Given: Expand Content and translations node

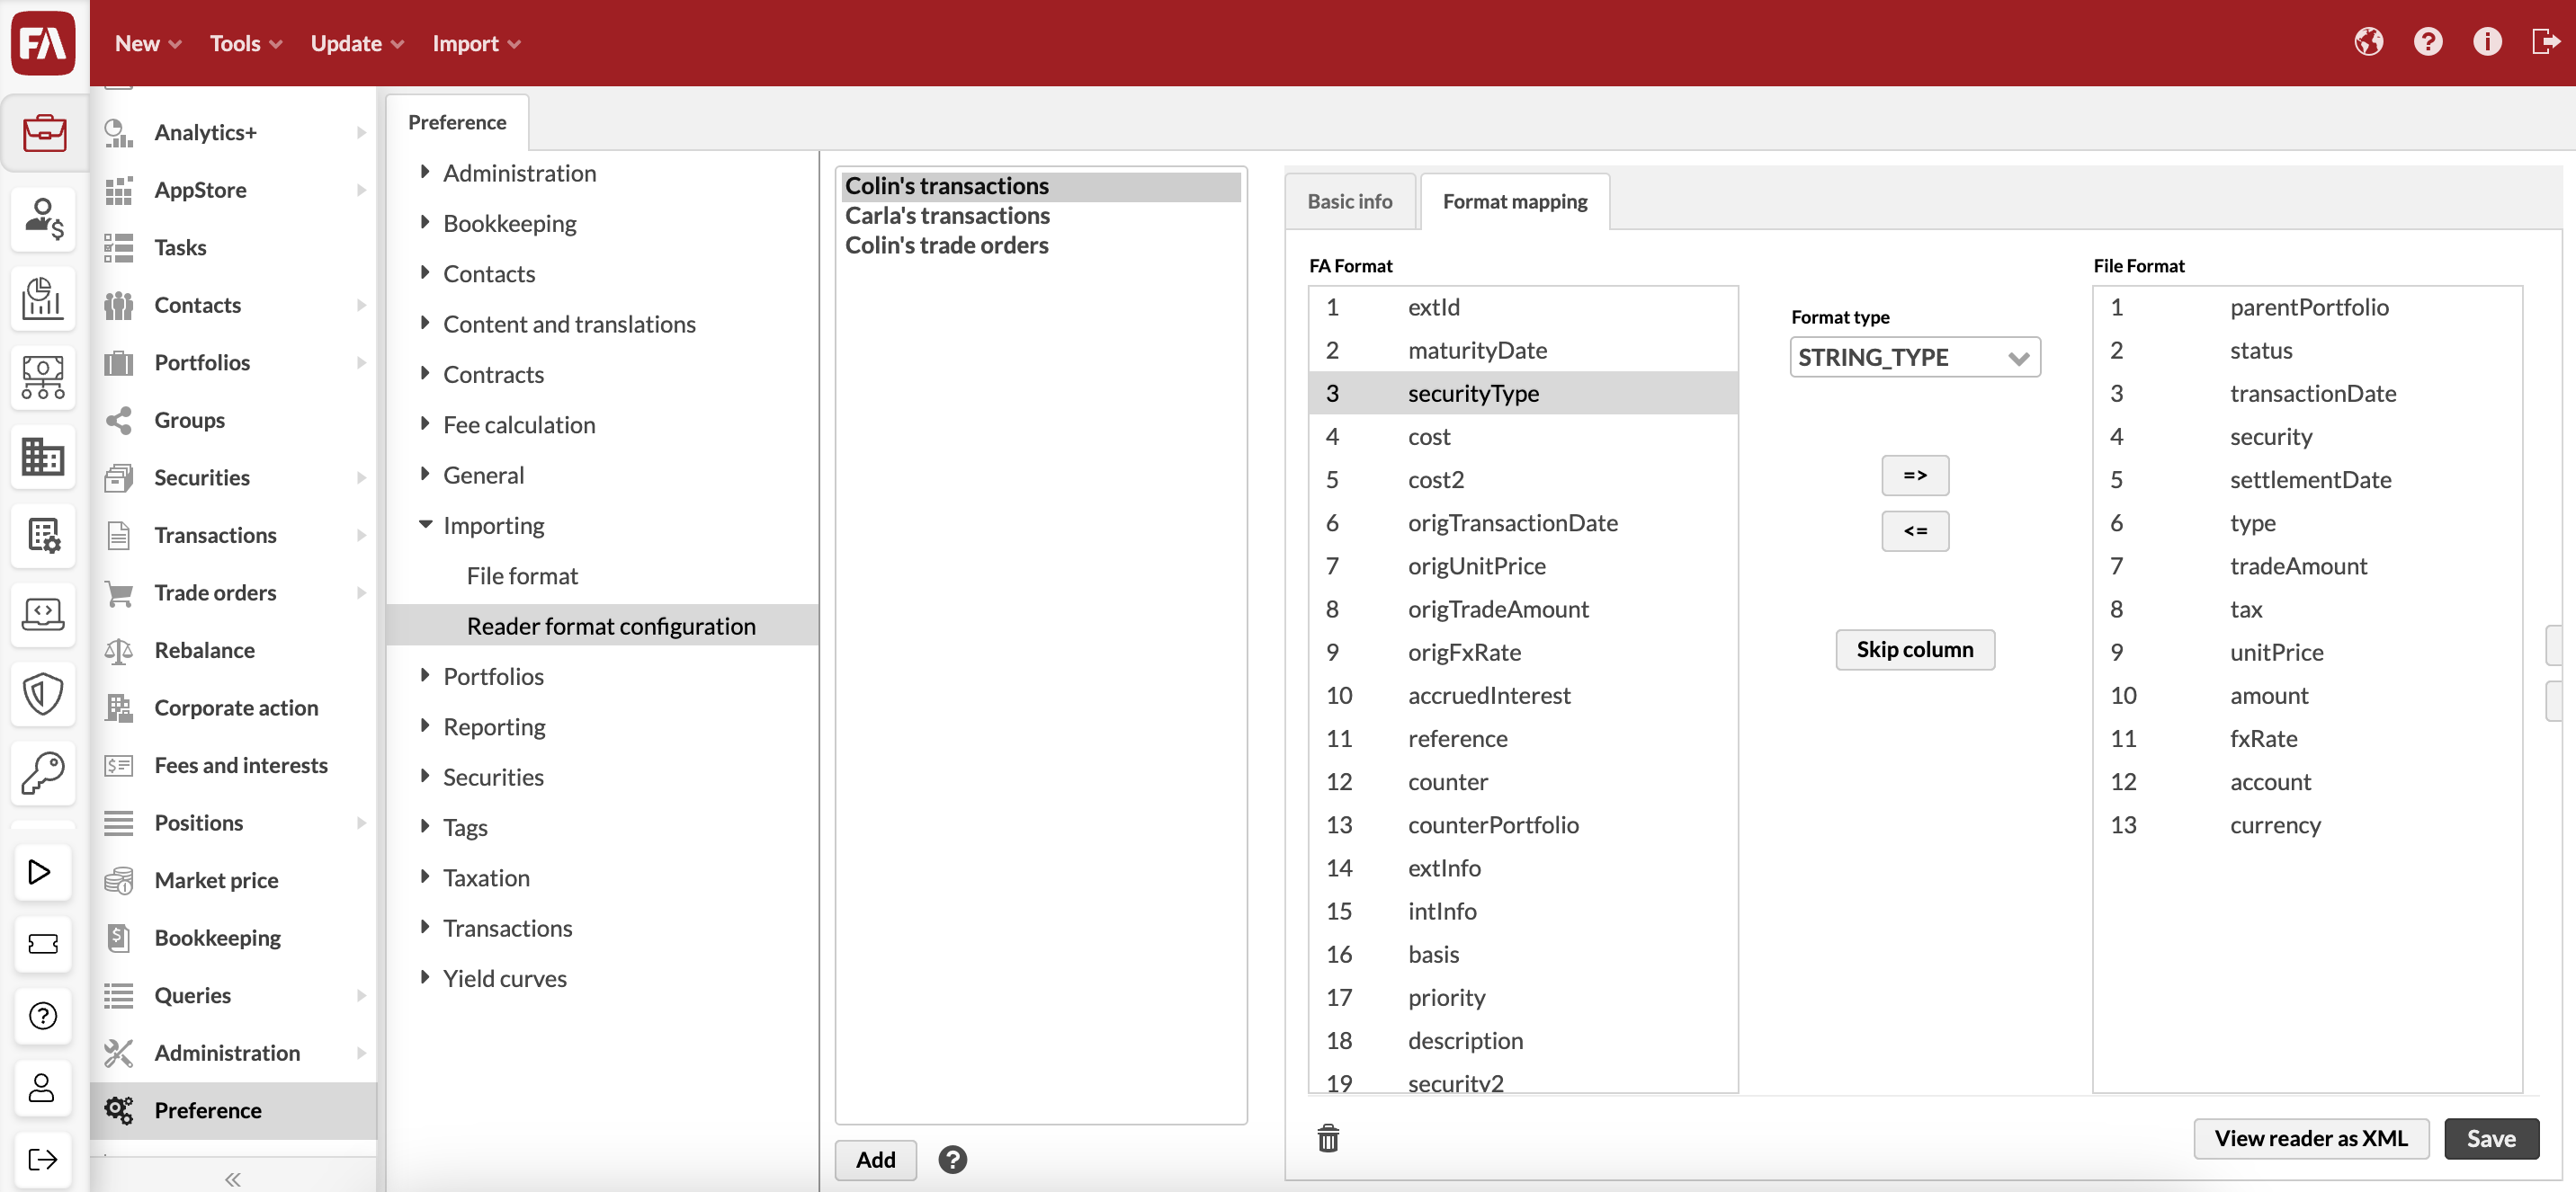Looking at the screenshot, I should point(425,323).
